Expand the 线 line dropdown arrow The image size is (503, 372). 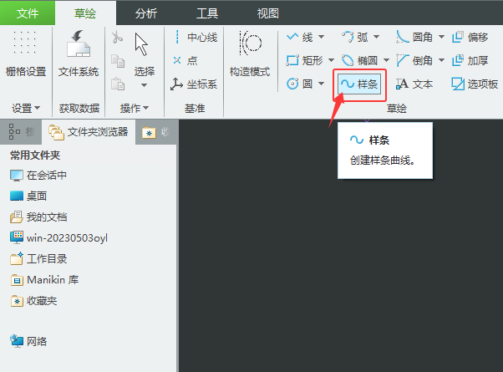[x=322, y=38]
